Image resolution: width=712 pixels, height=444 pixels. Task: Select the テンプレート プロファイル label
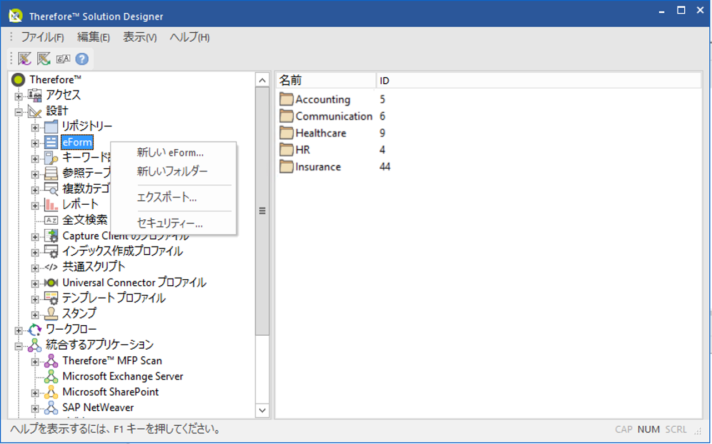[114, 298]
